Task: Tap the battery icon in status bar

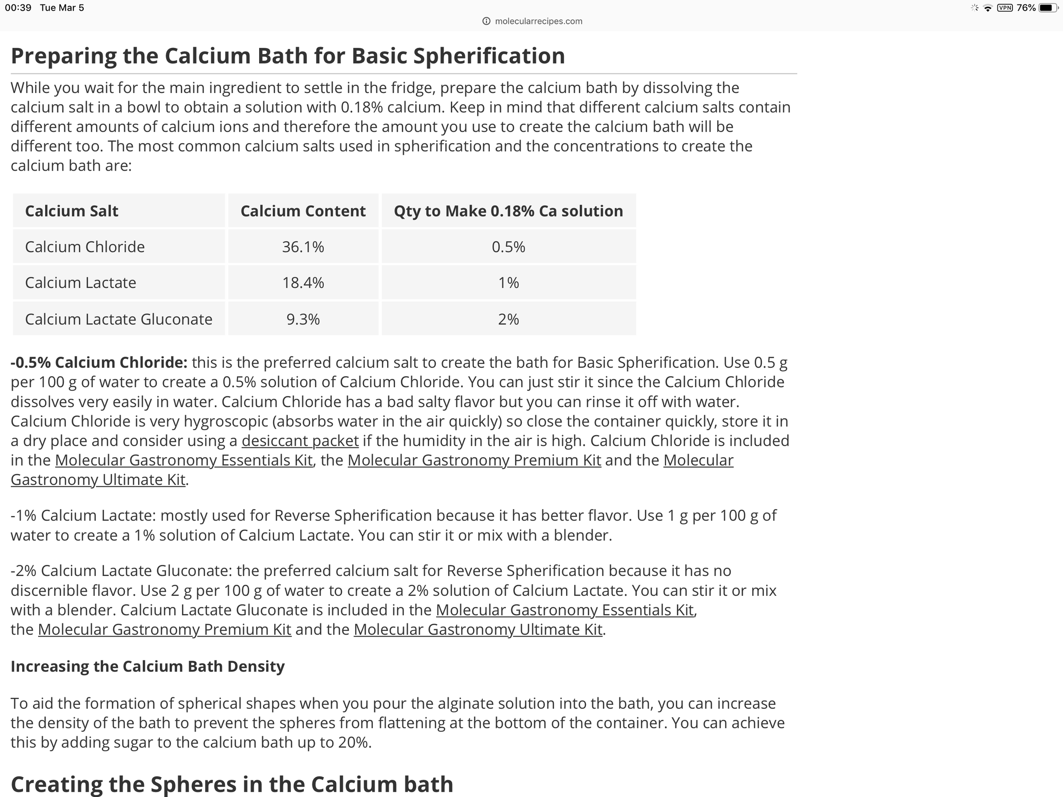Action: pos(1048,8)
